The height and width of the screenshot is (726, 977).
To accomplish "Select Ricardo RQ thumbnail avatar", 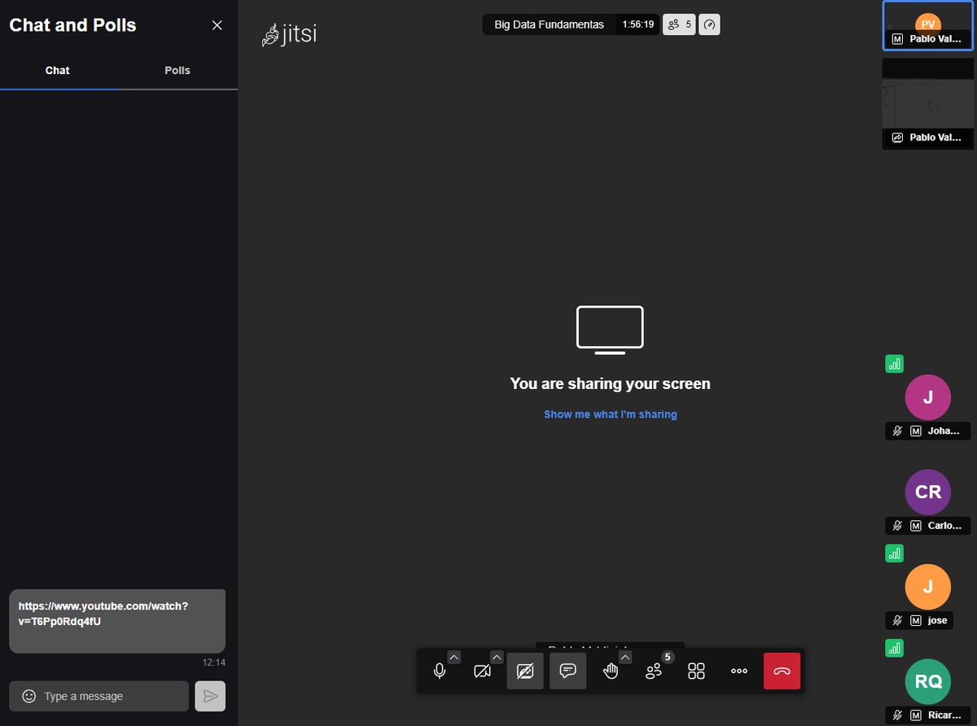I will [928, 681].
